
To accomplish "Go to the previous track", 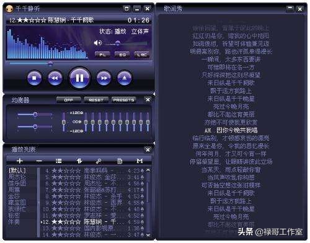I will click(x=55, y=78).
